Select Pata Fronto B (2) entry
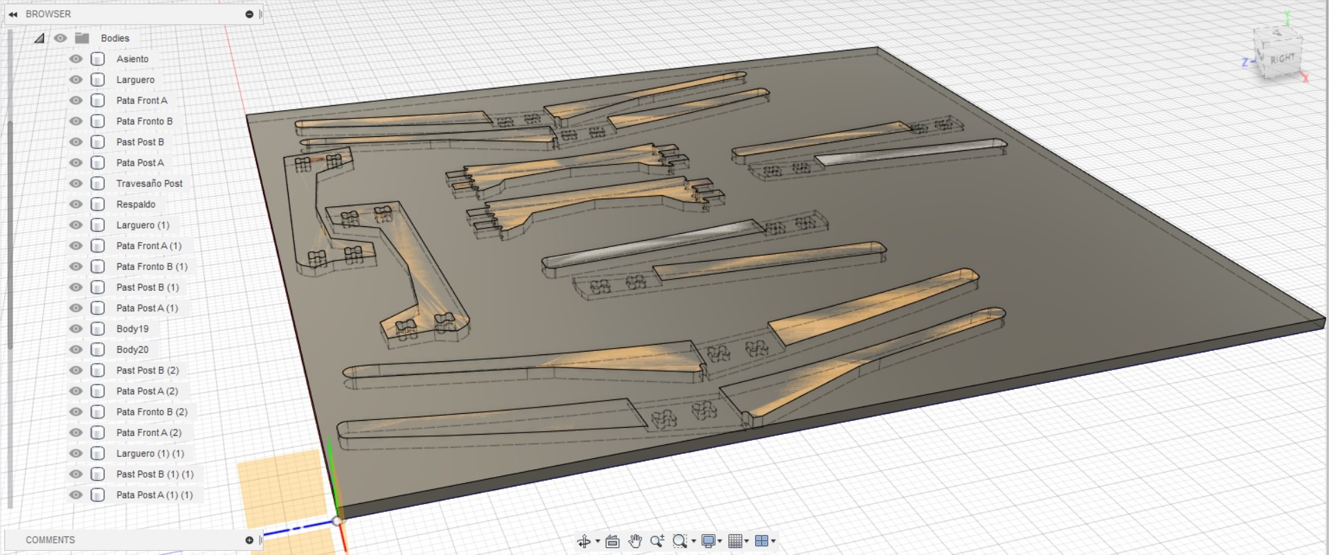This screenshot has width=1329, height=555. 152,412
